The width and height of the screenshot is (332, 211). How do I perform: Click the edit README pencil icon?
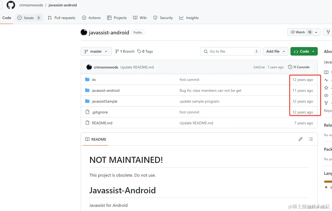point(301,139)
